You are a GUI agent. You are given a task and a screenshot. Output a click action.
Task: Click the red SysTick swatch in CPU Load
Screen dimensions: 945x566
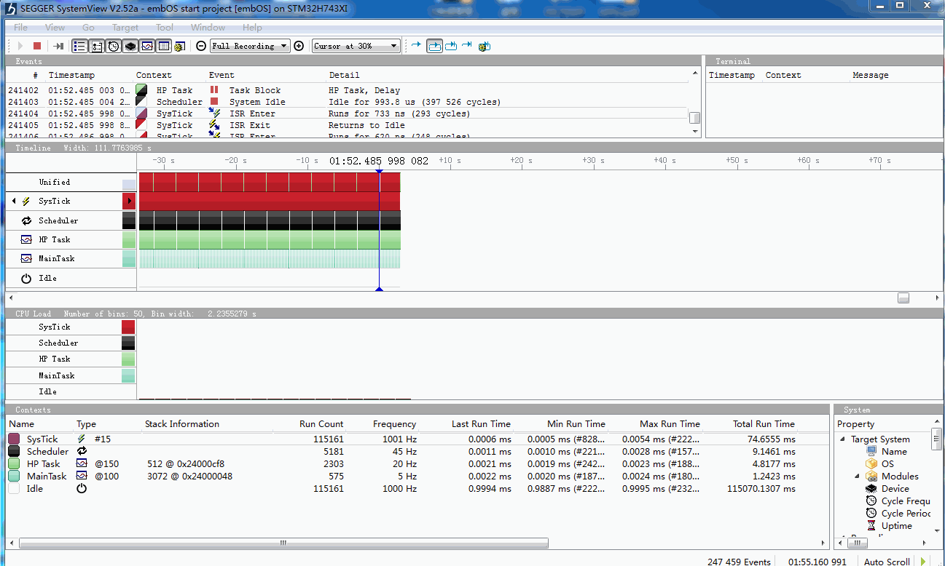pos(128,327)
